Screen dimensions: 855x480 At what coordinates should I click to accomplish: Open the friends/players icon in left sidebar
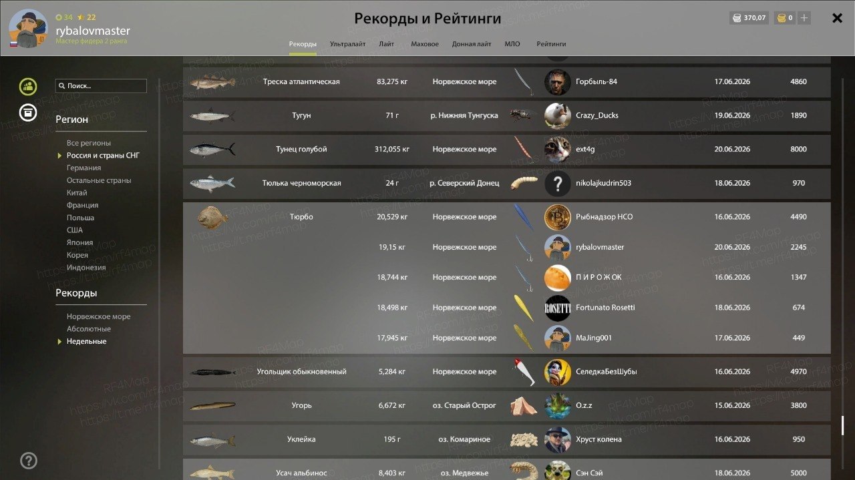[28, 86]
